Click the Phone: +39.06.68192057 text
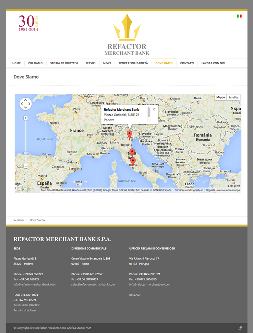The image size is (253, 333). coord(87,274)
